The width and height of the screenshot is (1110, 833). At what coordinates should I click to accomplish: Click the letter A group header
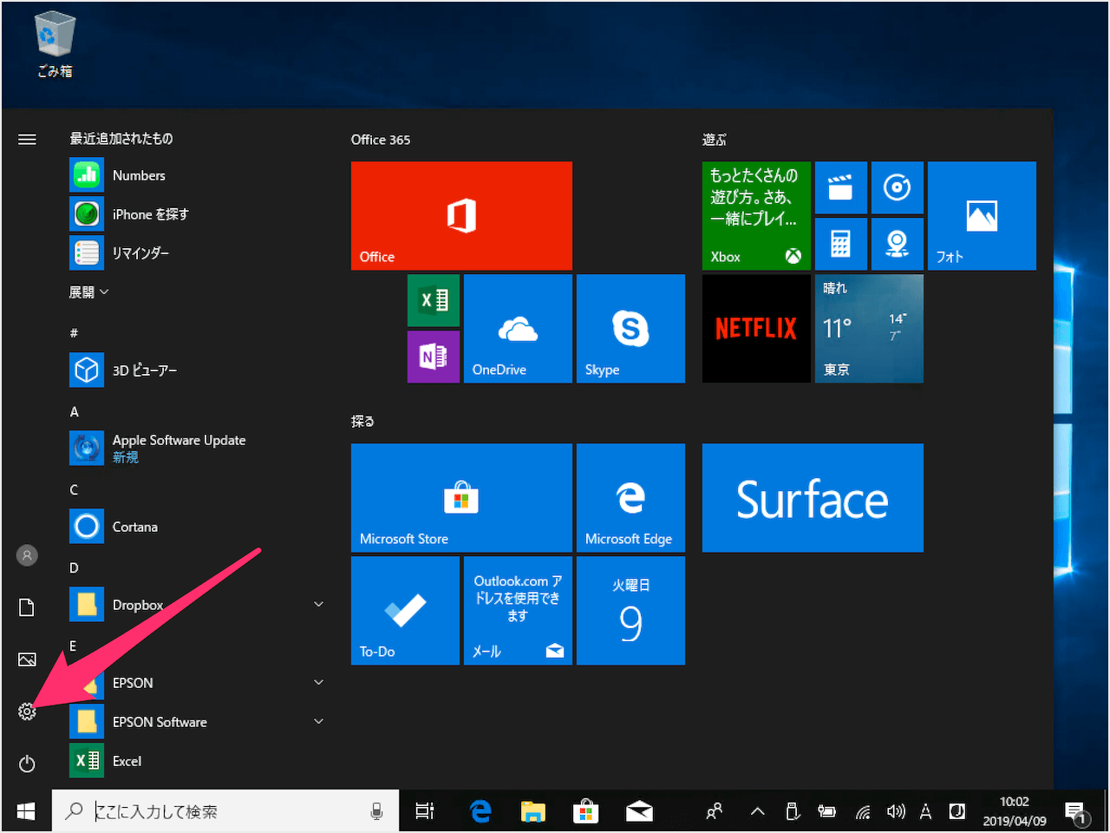74,411
